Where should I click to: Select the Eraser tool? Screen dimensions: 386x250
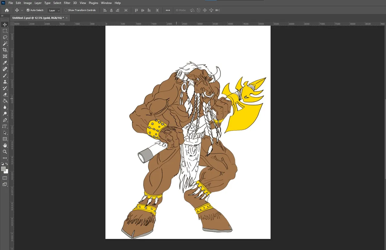[x=5, y=95]
